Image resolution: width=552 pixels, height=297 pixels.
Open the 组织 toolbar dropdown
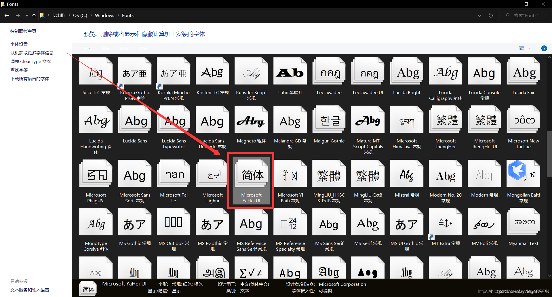coord(85,48)
